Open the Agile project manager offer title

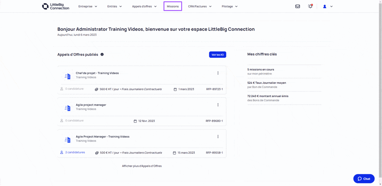click(x=91, y=105)
